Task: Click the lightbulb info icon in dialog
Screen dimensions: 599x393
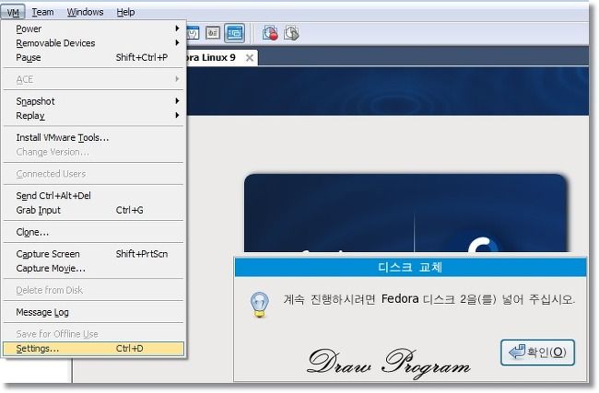Action: point(259,305)
